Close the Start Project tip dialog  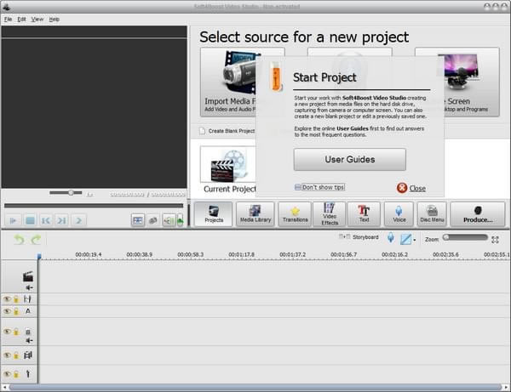coord(412,188)
